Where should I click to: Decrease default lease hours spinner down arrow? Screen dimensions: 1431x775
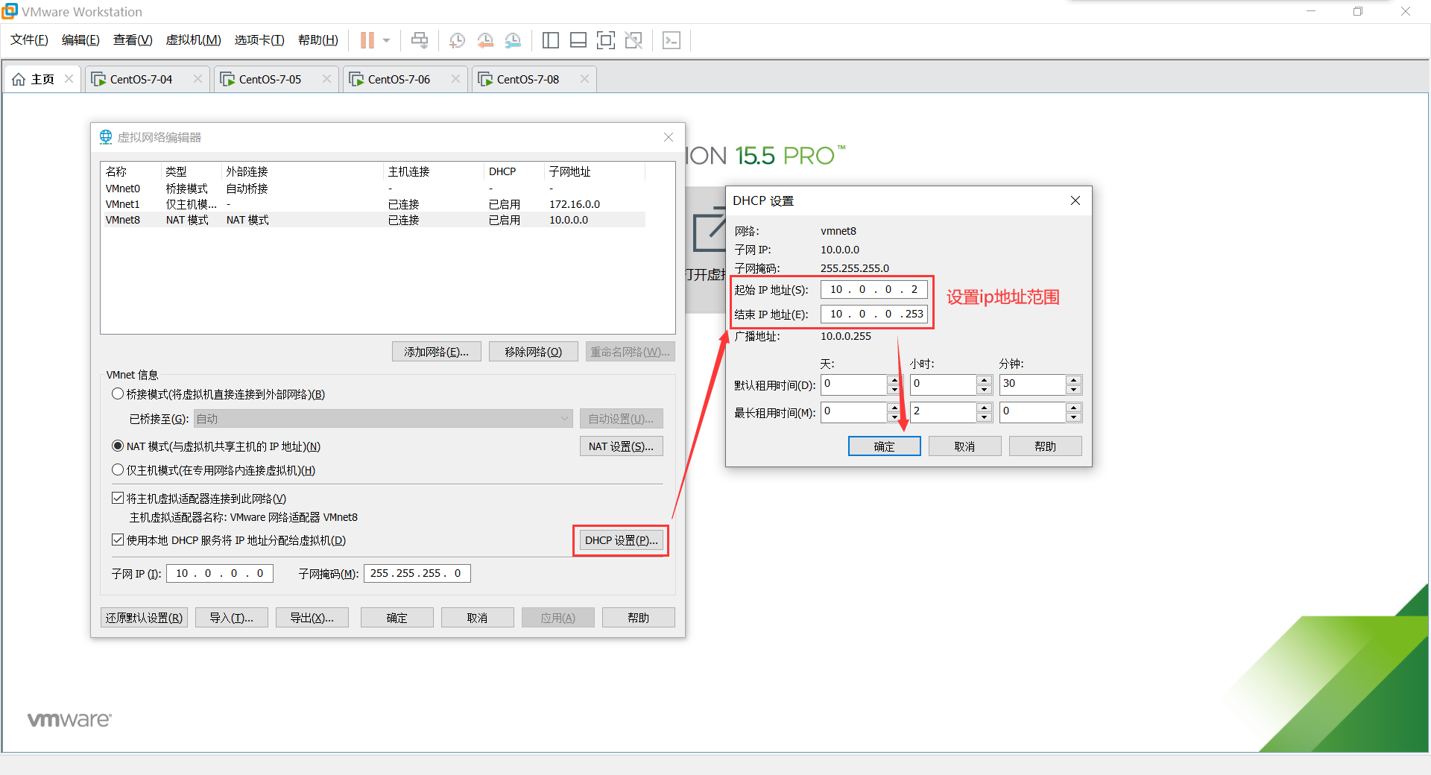984,390
